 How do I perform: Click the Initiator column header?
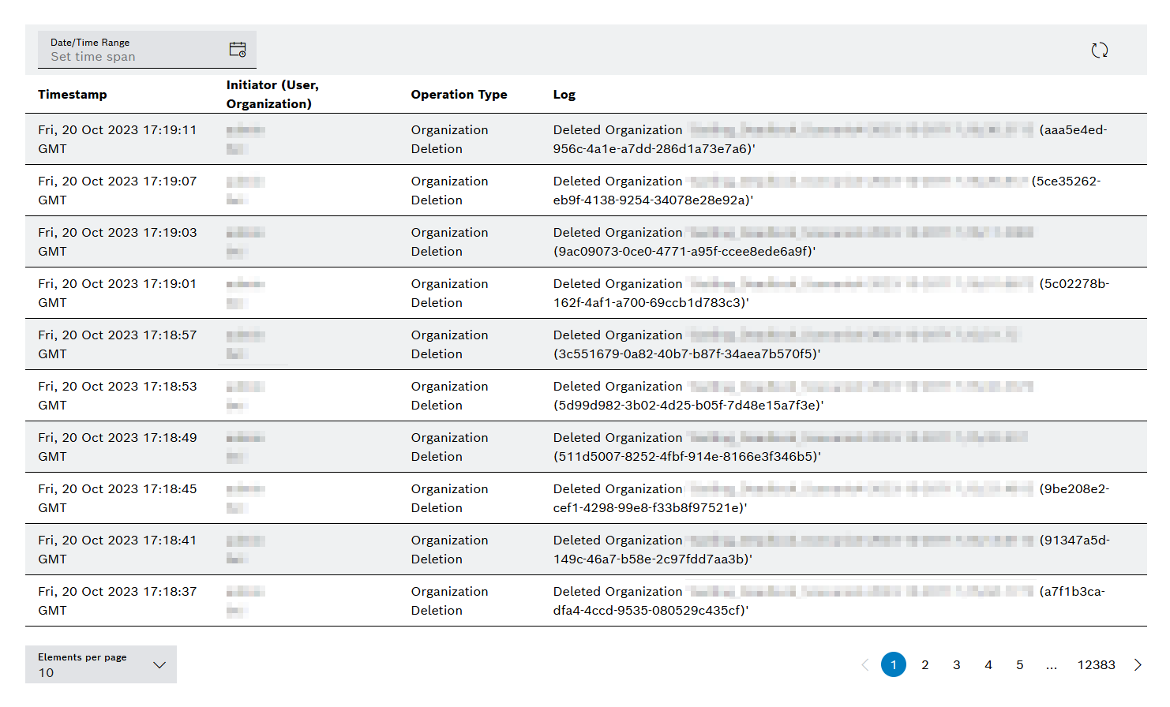[x=272, y=95]
